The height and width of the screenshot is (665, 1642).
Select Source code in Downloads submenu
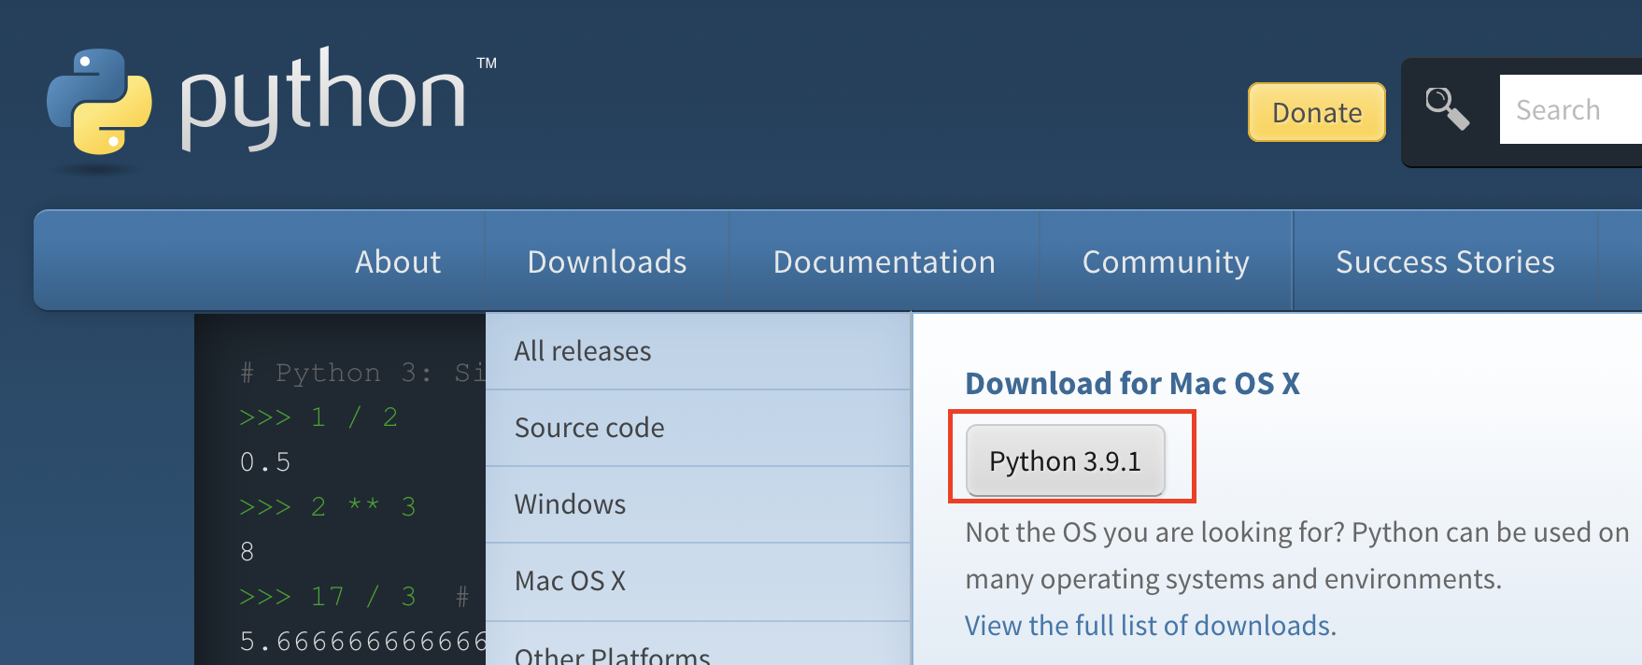tap(698, 428)
